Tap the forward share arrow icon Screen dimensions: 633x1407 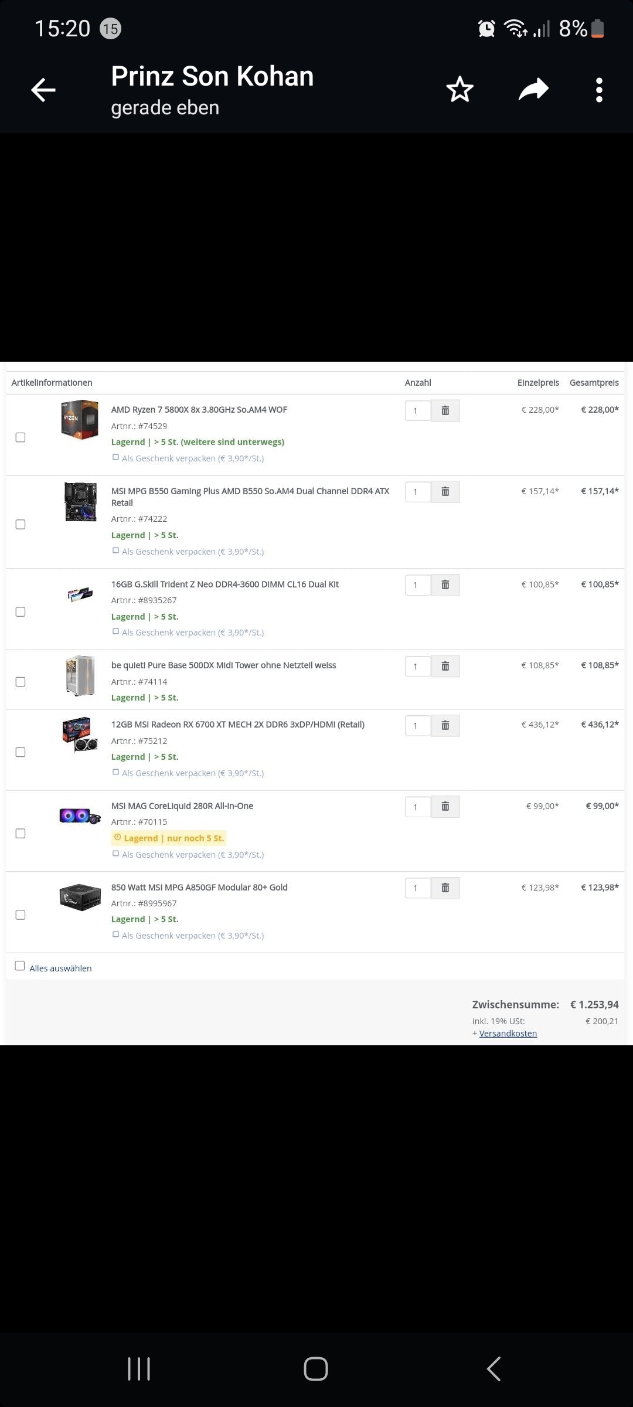[533, 90]
